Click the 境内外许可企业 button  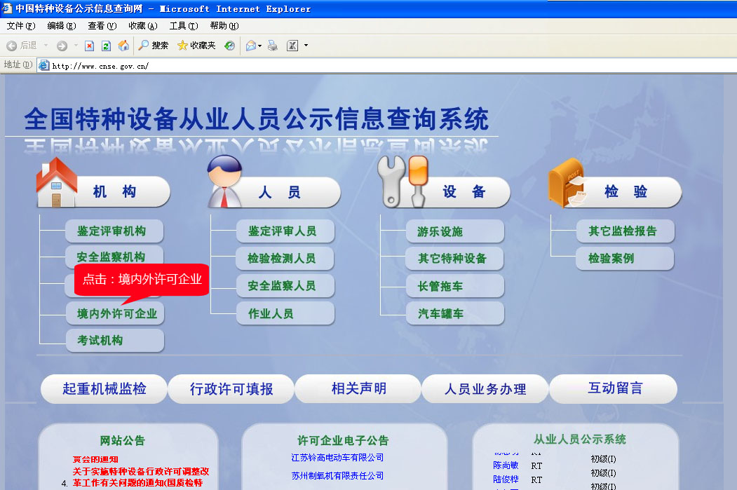[116, 313]
